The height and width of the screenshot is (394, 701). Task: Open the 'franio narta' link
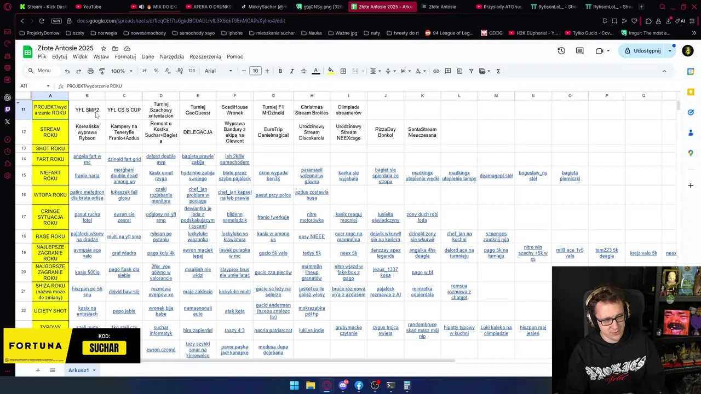pos(87,176)
